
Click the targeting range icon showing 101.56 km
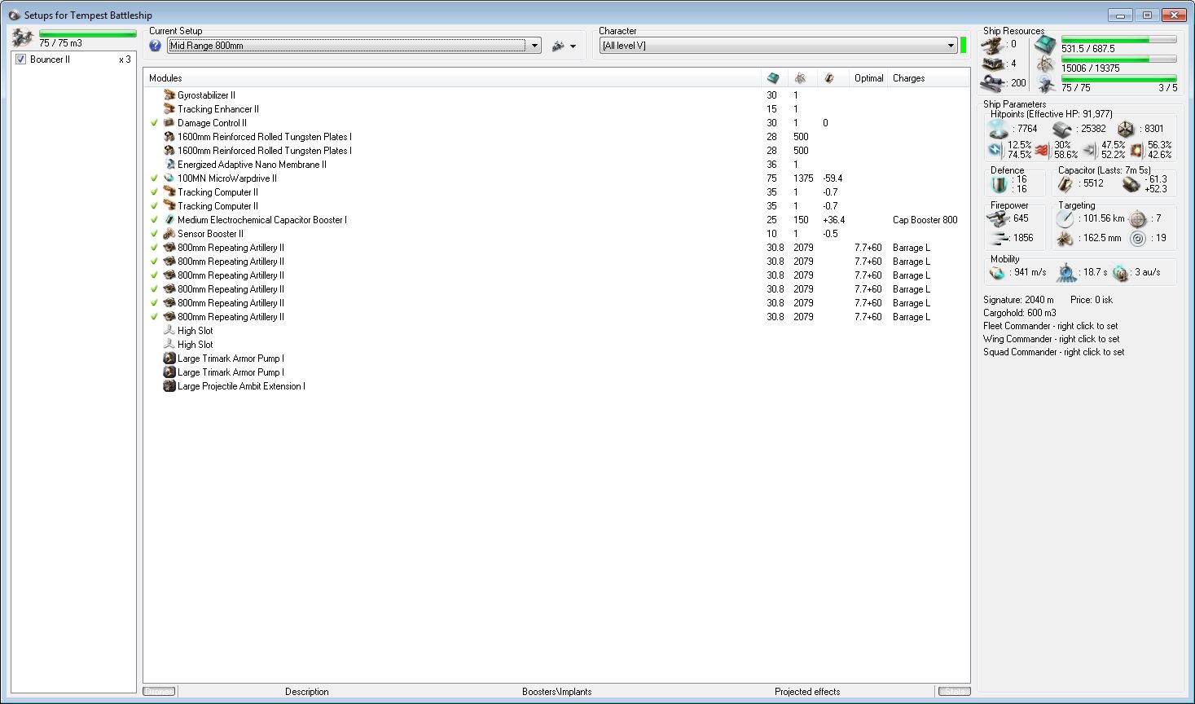pyautogui.click(x=1065, y=218)
